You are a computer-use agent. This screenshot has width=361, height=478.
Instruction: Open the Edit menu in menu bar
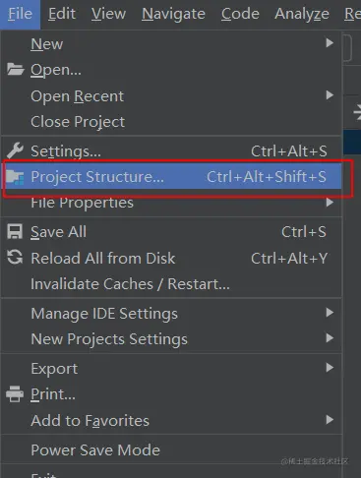(62, 14)
